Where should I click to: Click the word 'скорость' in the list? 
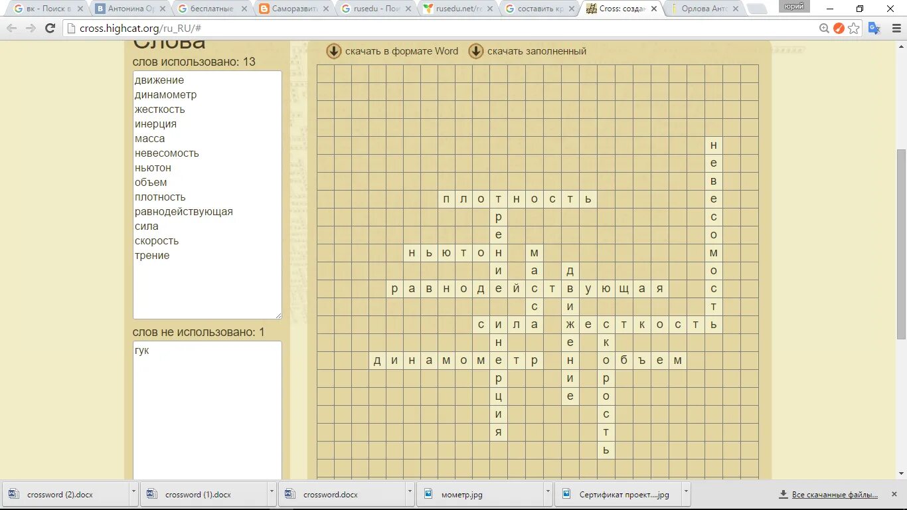tap(157, 241)
